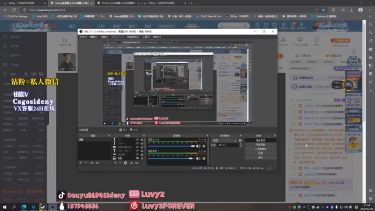Open source properties with the 属性 gear button

pyautogui.click(x=123, y=130)
